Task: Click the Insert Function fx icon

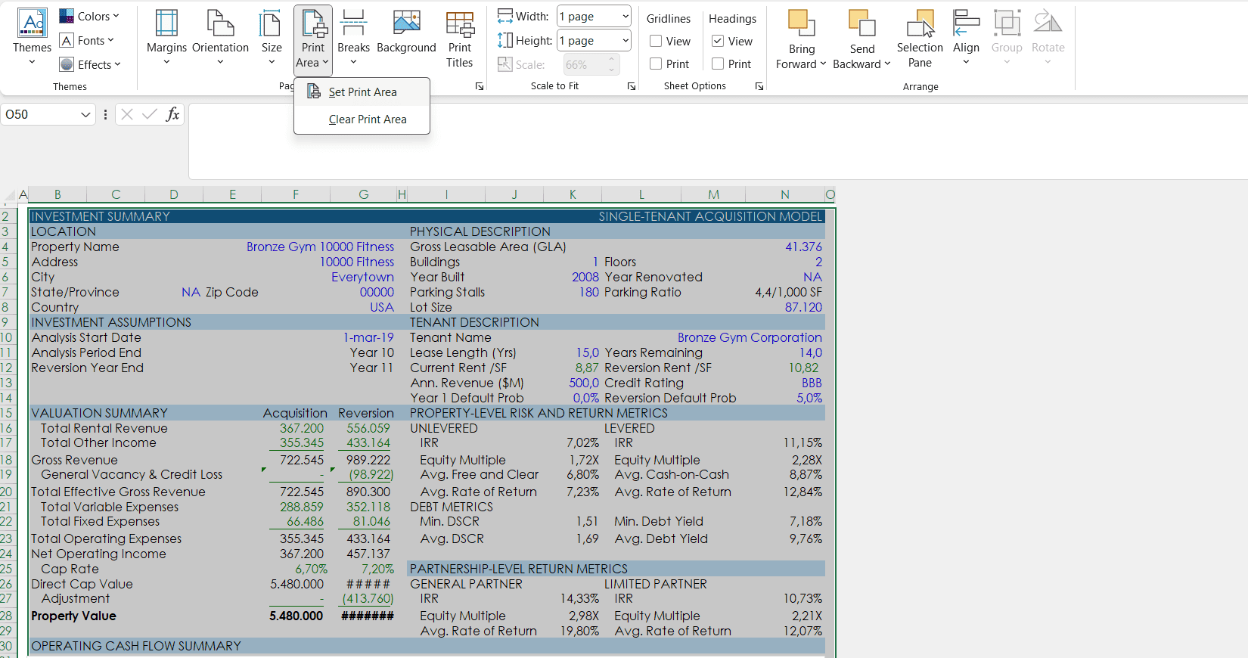Action: 172,114
